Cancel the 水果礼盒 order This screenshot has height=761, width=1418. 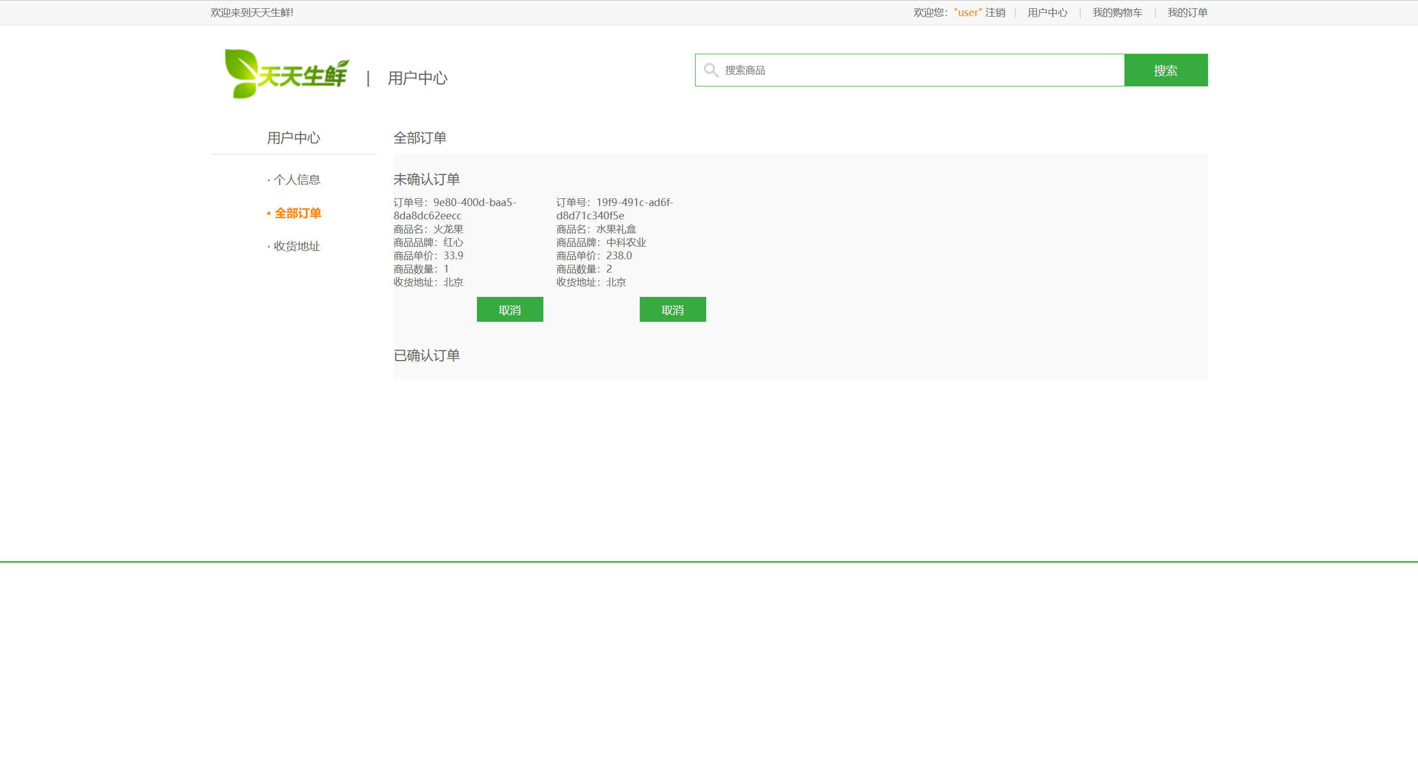[x=672, y=309]
